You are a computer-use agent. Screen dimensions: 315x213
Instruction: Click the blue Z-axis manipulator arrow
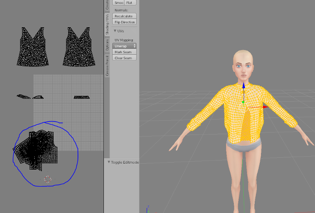[x=243, y=86]
